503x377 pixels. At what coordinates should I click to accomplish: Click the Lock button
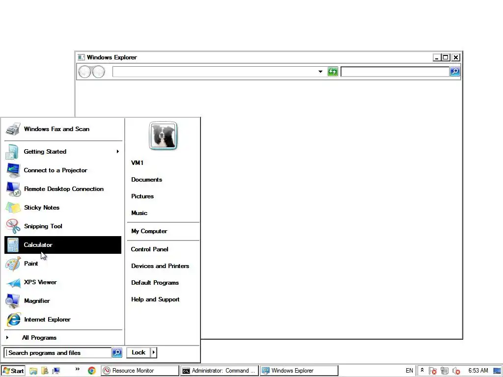(x=139, y=352)
